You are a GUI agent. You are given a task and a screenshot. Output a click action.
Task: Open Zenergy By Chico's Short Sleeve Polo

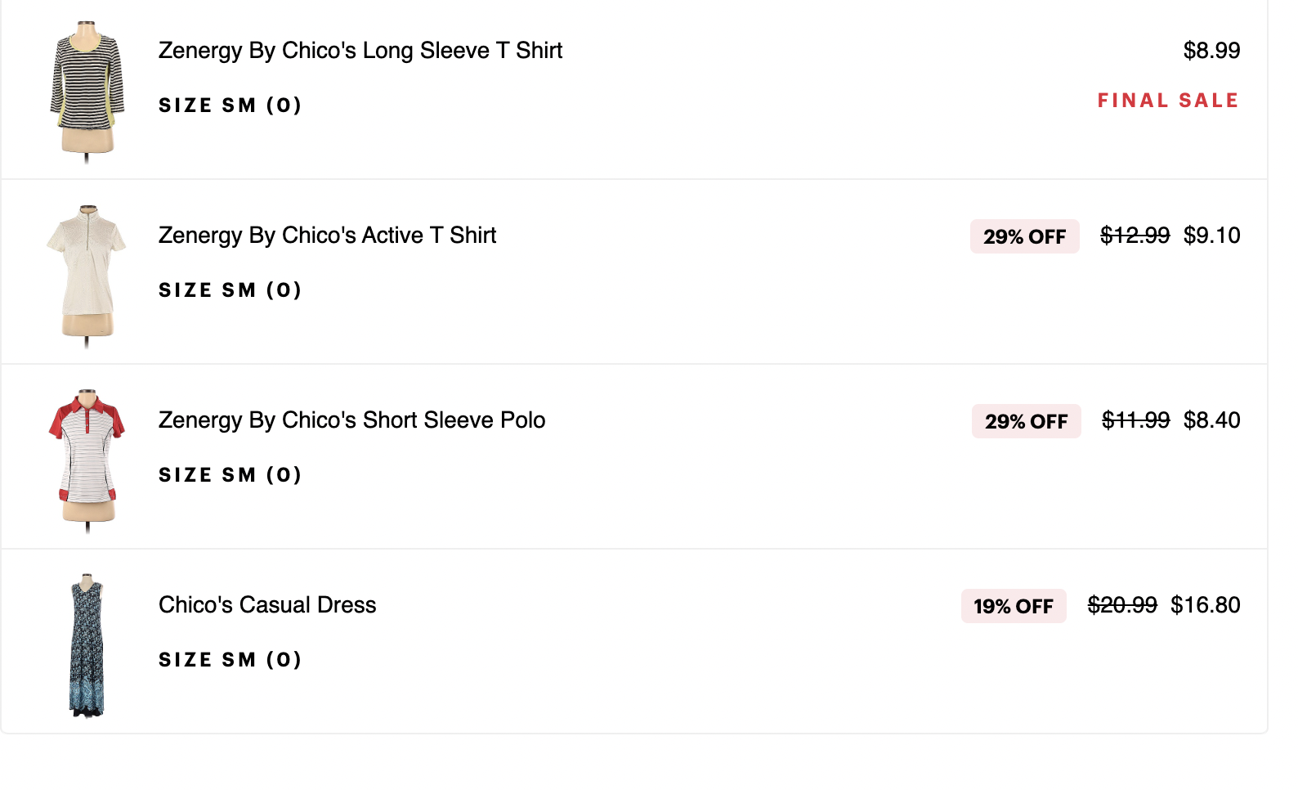[x=351, y=420]
